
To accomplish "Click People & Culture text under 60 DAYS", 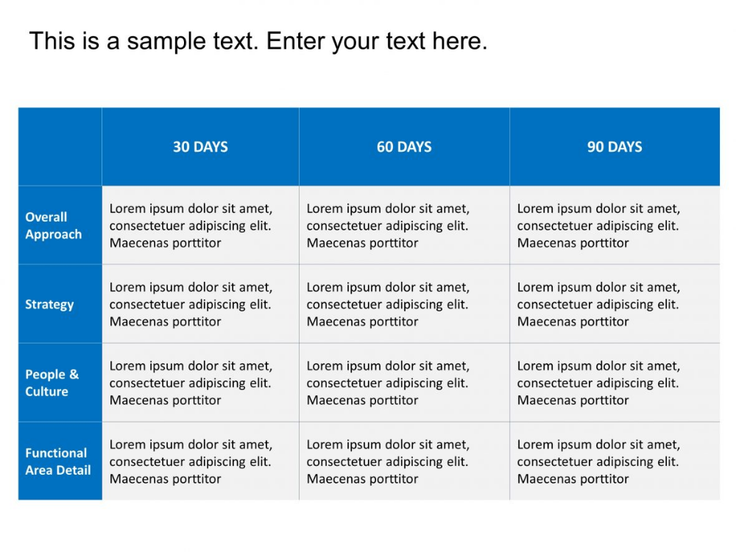I will coord(388,383).
